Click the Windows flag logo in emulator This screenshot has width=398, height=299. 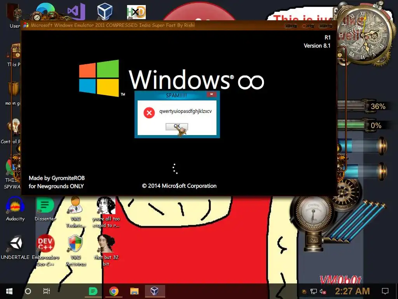tap(99, 78)
